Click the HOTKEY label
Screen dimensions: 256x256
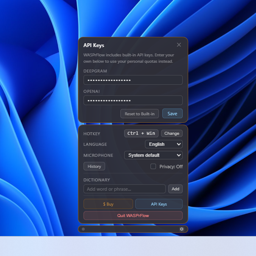pyautogui.click(x=92, y=134)
